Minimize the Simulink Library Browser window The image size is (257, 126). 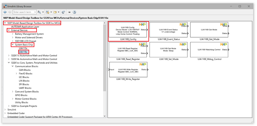tap(231, 6)
